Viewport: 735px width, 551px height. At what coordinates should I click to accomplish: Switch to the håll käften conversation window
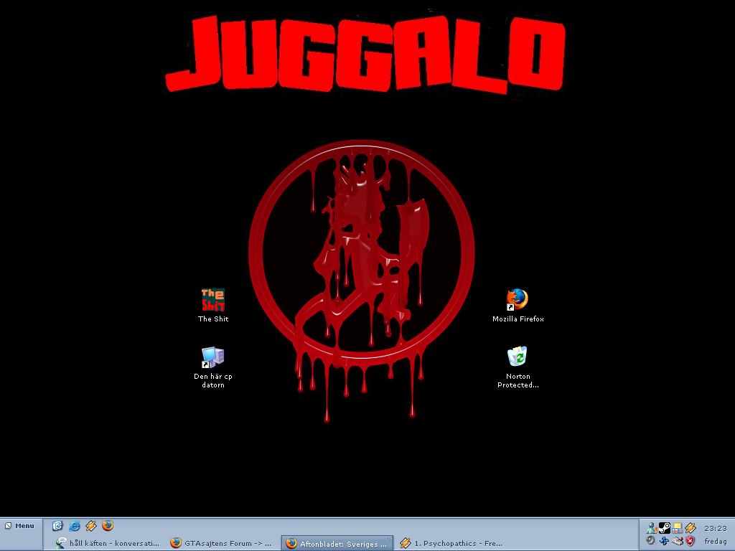[x=108, y=543]
